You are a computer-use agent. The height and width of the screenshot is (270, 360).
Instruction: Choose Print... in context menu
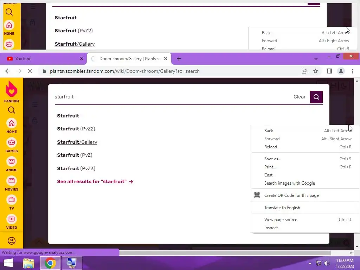pyautogui.click(x=305, y=167)
